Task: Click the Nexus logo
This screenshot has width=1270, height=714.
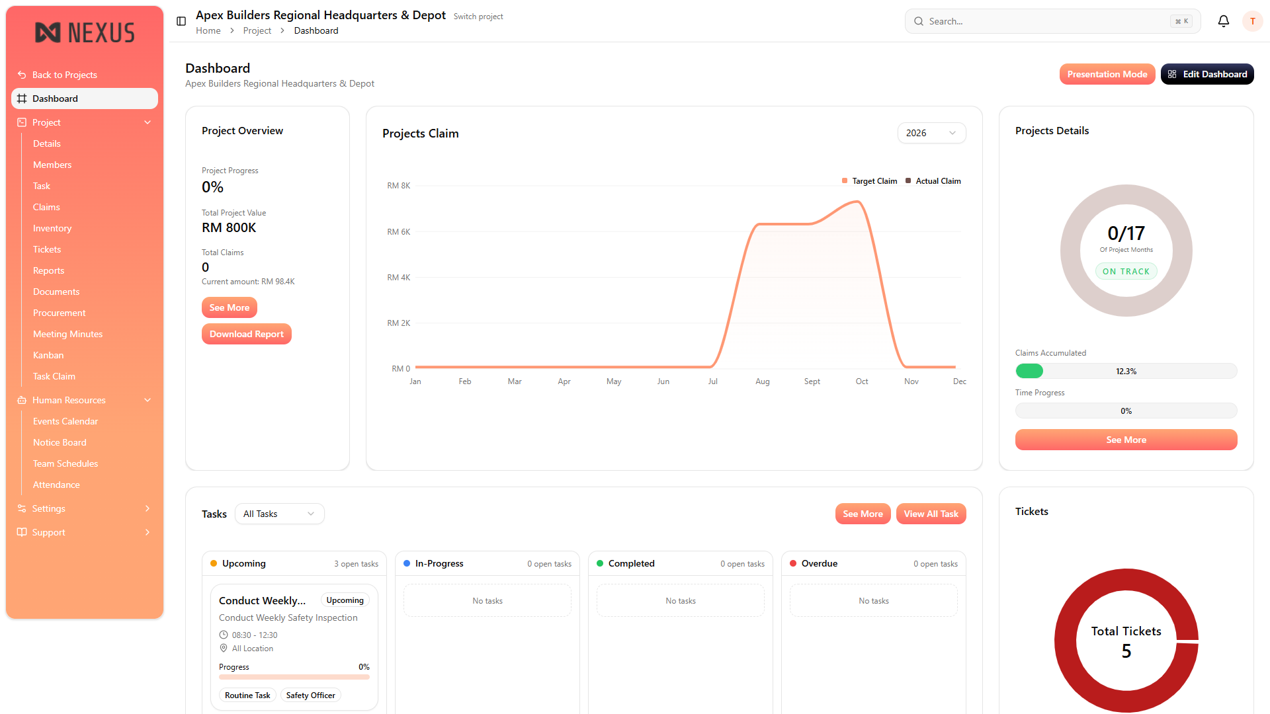Action: coord(85,32)
